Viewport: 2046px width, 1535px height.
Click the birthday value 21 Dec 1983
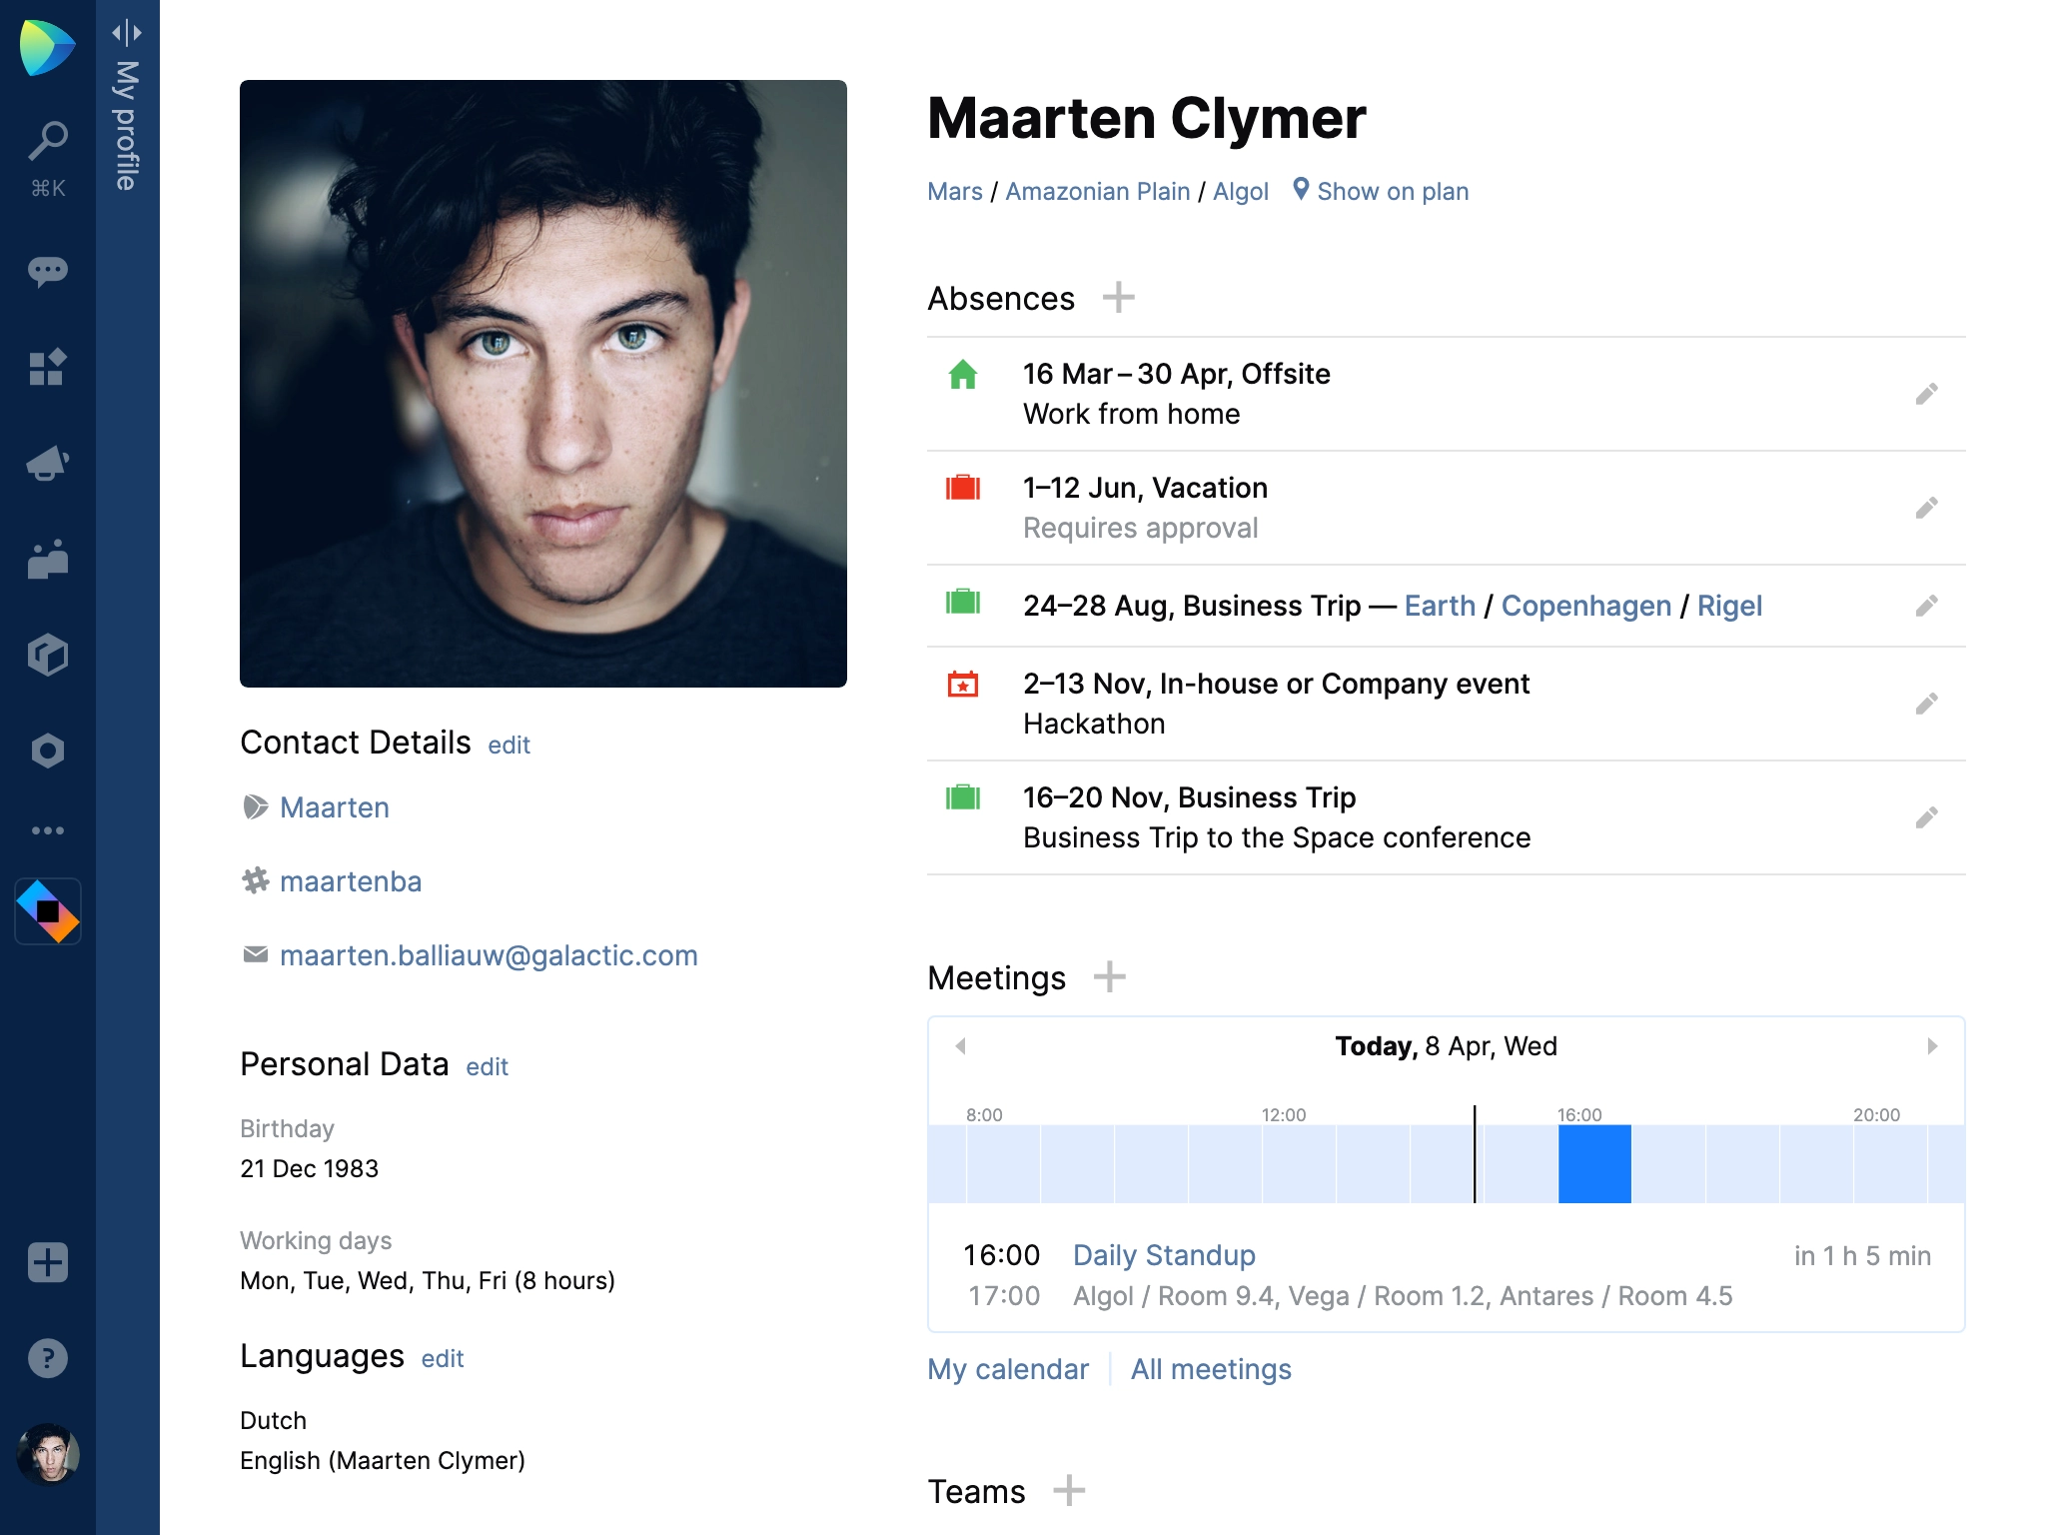[310, 1168]
